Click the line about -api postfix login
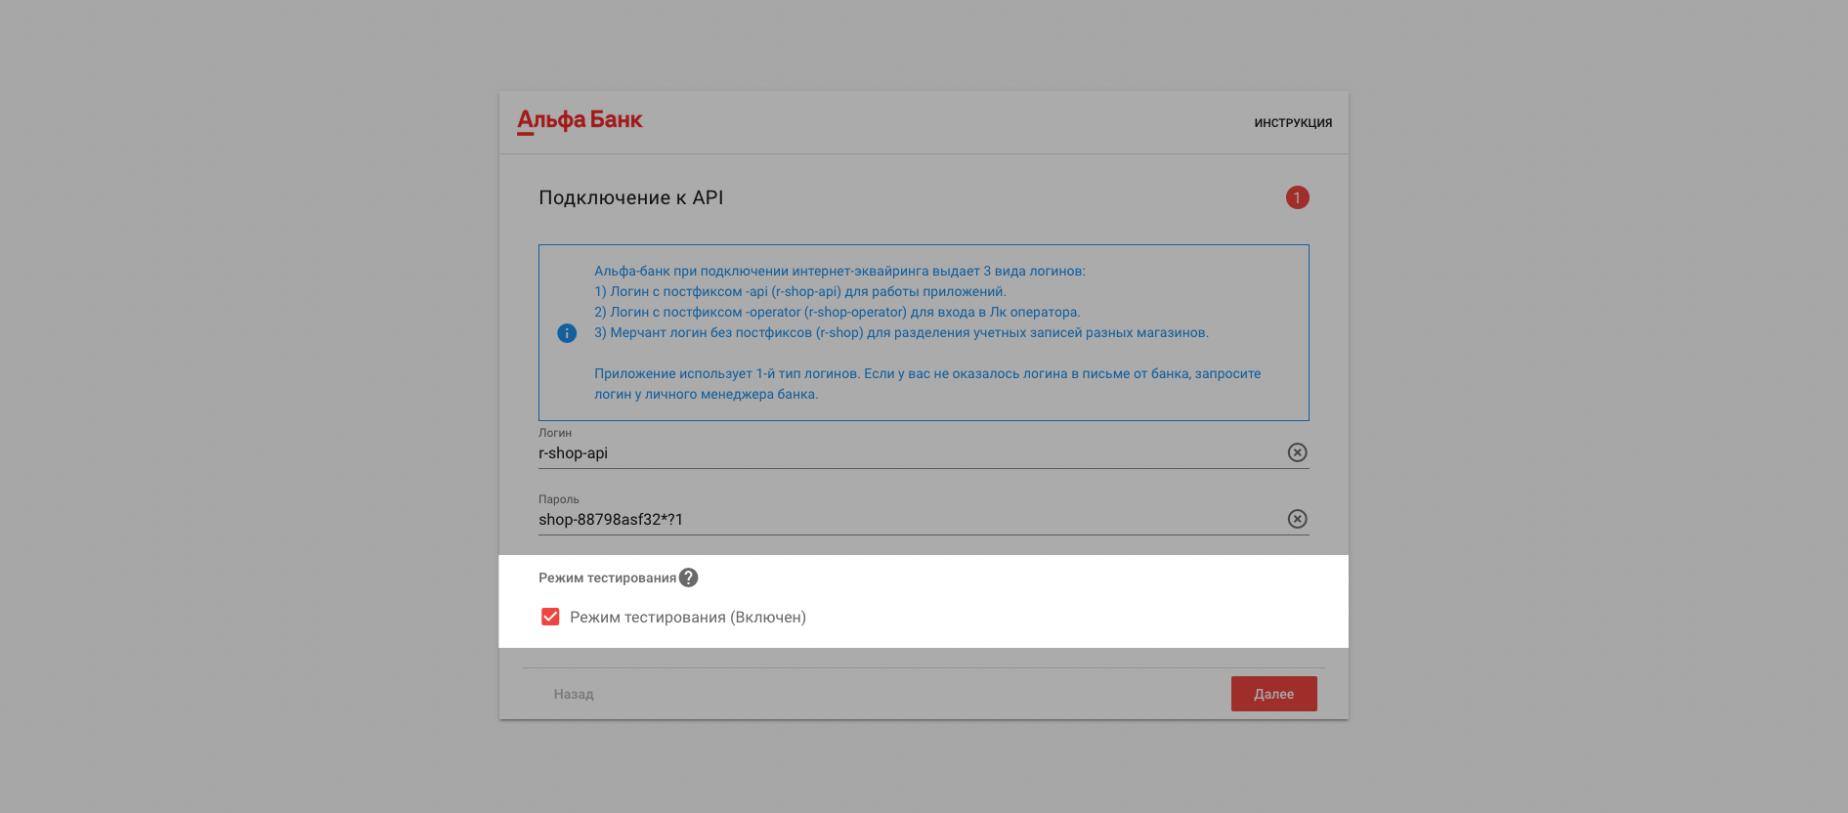Screen dimensions: 1848x813 pos(800,292)
